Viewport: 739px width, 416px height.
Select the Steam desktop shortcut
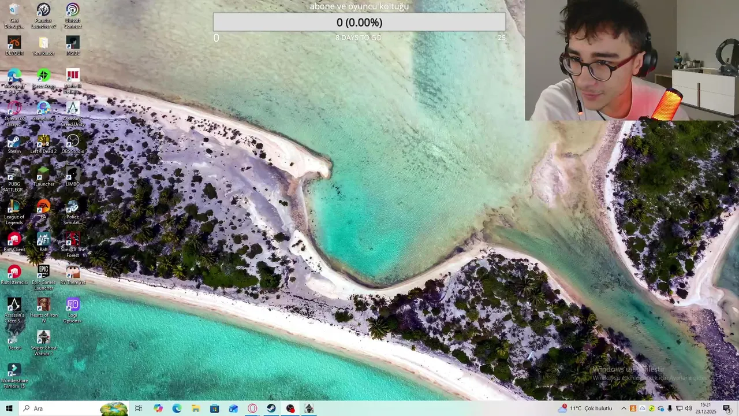14,144
